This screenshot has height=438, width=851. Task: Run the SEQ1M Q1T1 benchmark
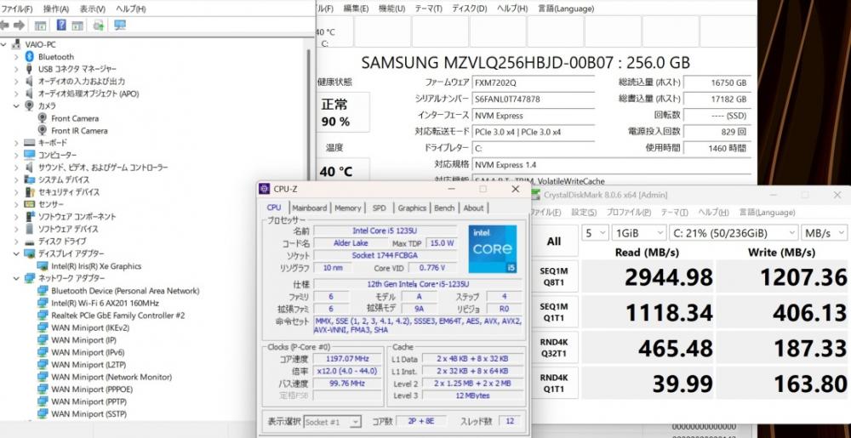pyautogui.click(x=554, y=311)
